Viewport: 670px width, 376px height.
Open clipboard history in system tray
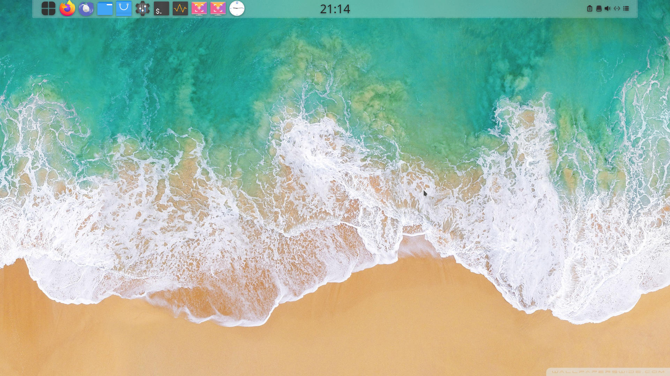pos(589,9)
